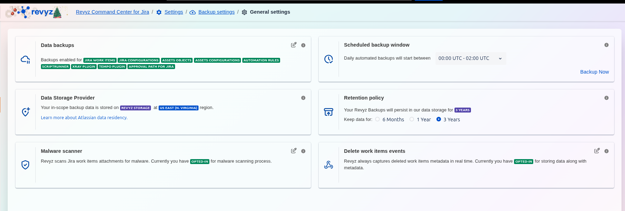
Task: Click the Delete work items info icon
Action: click(x=606, y=151)
